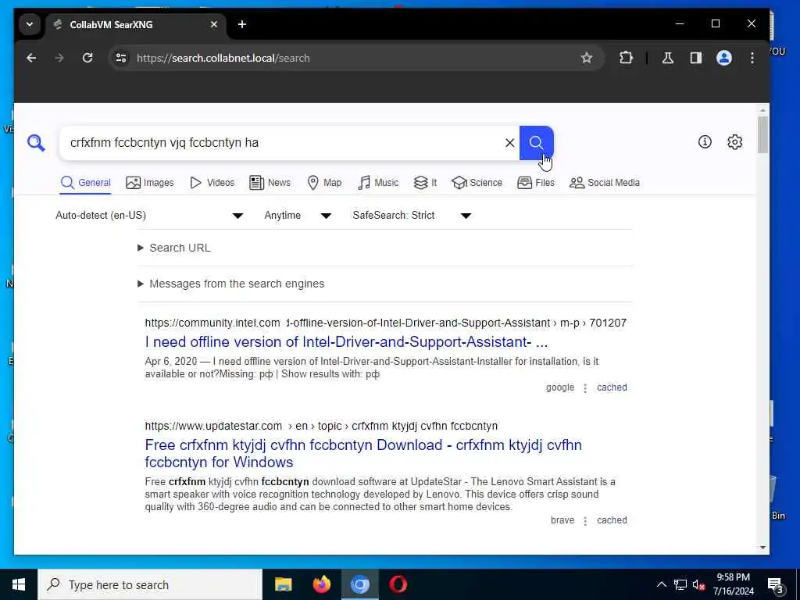Bookmark this page with star icon
800x600 pixels.
point(587,58)
